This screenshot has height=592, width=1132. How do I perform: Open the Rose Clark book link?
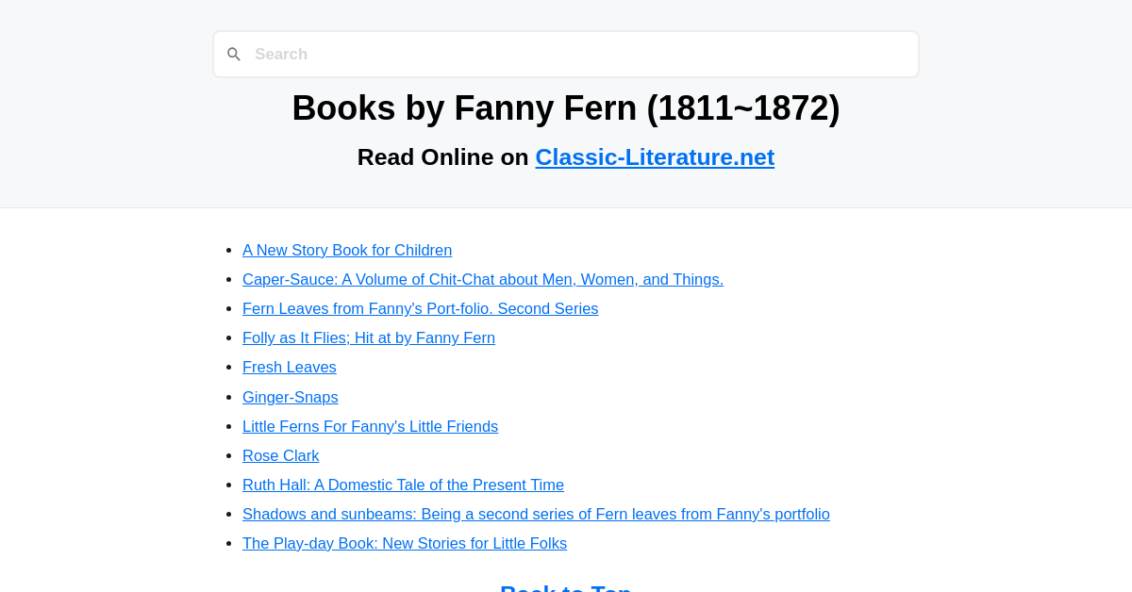[x=280, y=455]
